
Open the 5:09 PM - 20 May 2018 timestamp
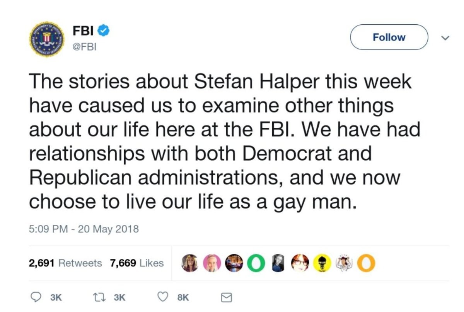coord(84,229)
